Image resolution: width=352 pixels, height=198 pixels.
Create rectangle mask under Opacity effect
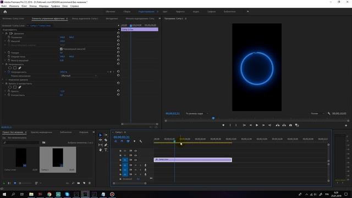tap(15, 68)
